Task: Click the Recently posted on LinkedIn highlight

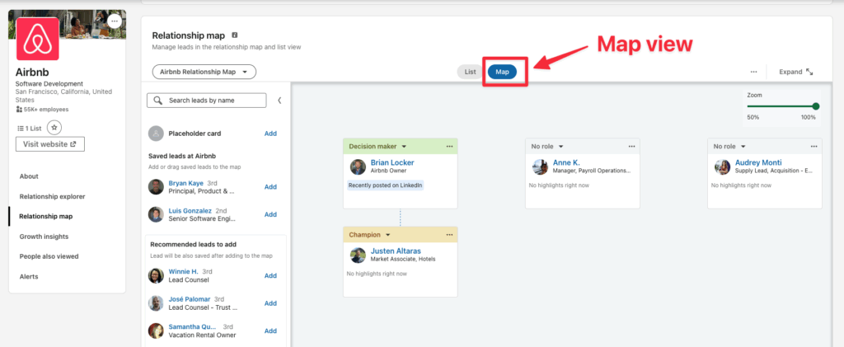Action: [x=386, y=185]
